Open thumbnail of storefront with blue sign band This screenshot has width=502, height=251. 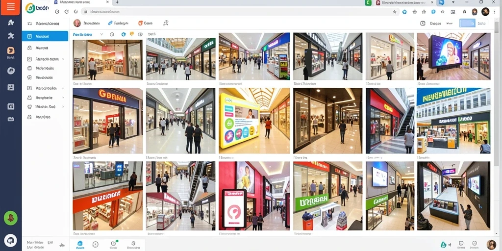[x=107, y=121]
